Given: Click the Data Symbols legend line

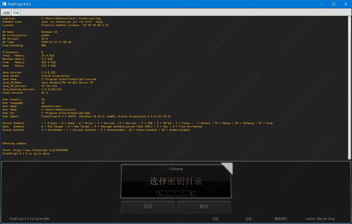Looking at the screenshot, I should click(x=102, y=127).
